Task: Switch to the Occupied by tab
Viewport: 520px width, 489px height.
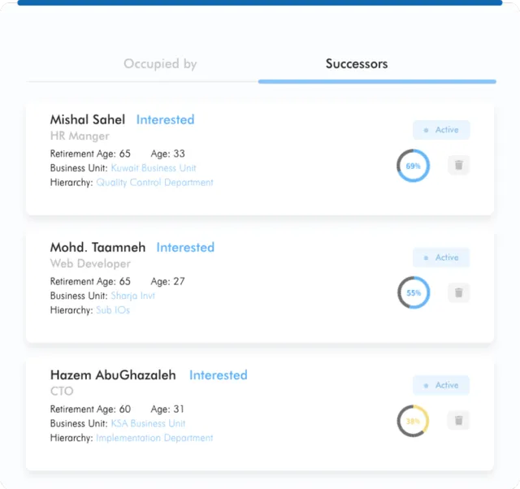Action: pyautogui.click(x=160, y=64)
